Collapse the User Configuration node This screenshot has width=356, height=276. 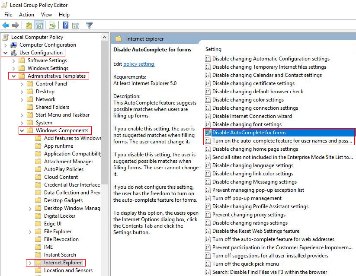6,53
